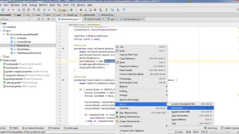This screenshot has height=134, width=239.
Task: Navigate Back using toolbar arrow icon
Action: pyautogui.click(x=44, y=10)
